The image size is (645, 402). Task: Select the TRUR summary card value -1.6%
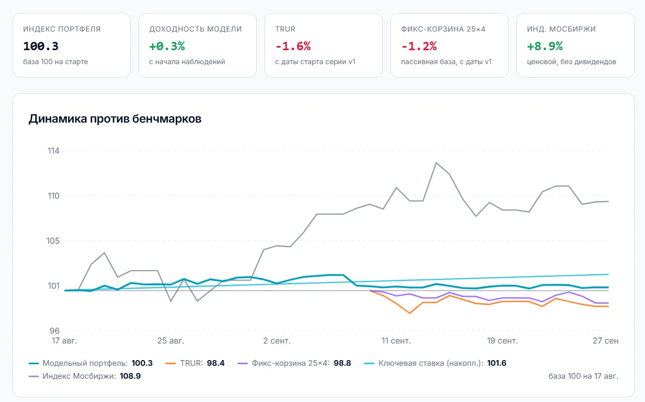[293, 47]
